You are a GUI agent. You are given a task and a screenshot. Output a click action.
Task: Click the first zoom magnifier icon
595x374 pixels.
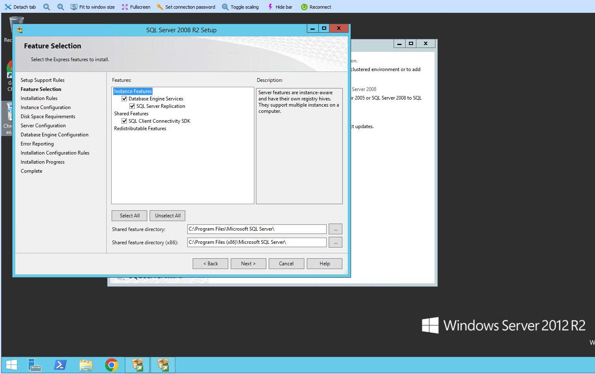(x=47, y=7)
